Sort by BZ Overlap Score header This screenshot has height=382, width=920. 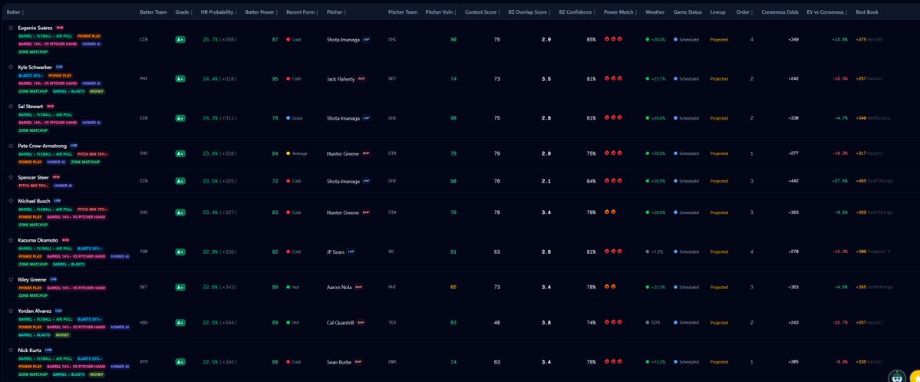click(529, 12)
